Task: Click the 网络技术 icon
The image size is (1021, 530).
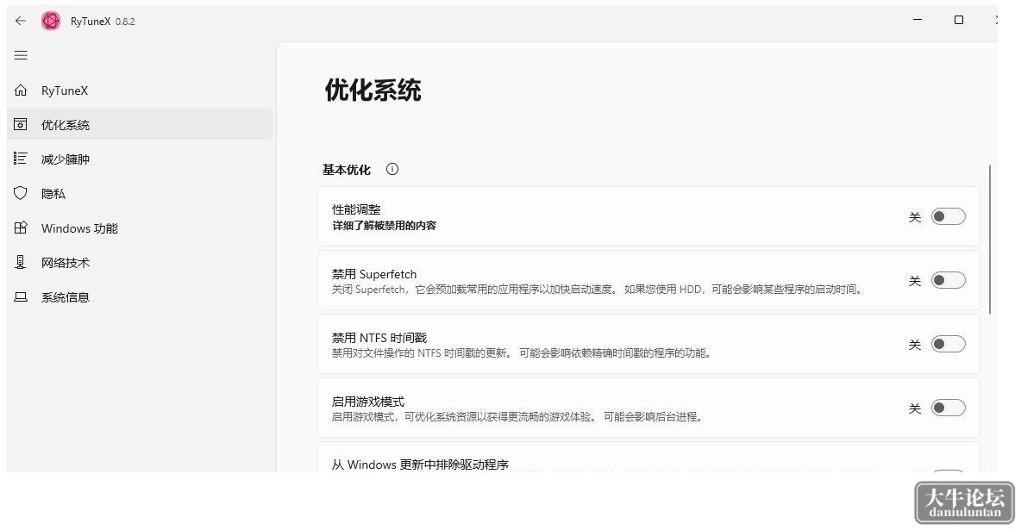Action: (x=21, y=262)
